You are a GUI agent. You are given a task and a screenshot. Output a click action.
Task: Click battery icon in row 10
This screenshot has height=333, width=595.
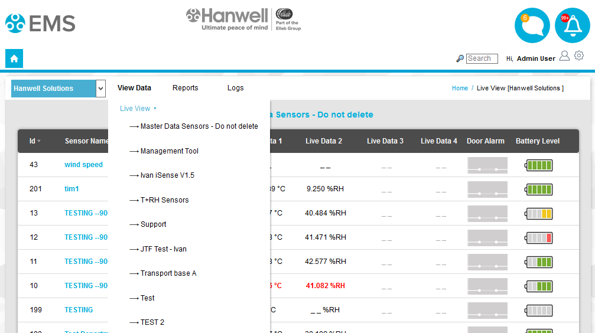click(x=538, y=286)
